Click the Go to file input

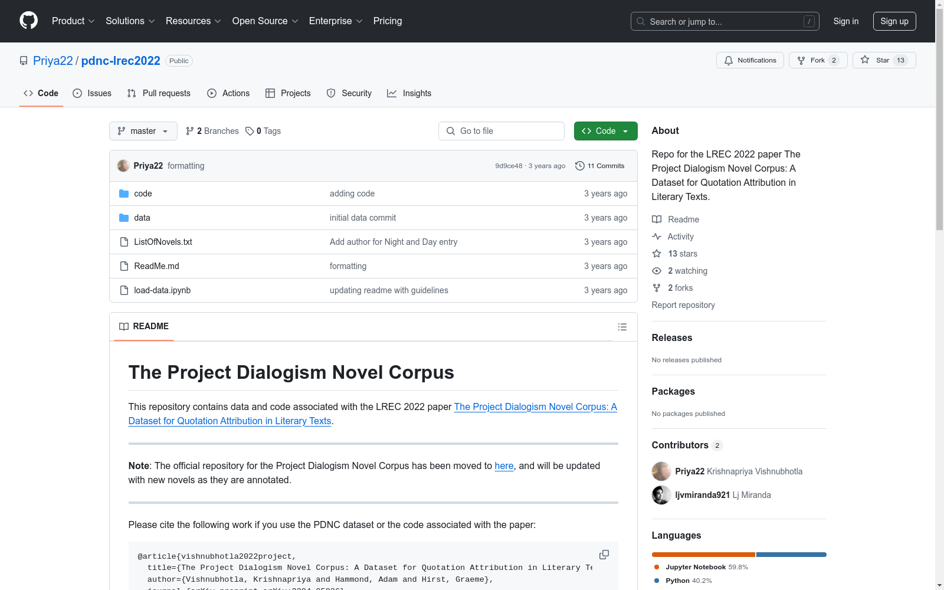pos(501,131)
